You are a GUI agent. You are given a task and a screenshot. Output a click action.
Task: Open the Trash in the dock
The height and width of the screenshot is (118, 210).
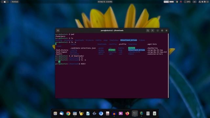point(155,113)
